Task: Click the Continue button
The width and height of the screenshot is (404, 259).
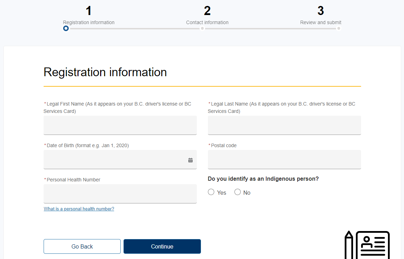Action: coord(162,246)
